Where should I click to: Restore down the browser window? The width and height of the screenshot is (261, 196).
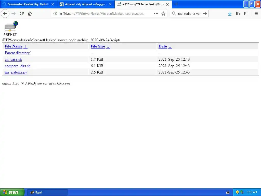[252, 4]
